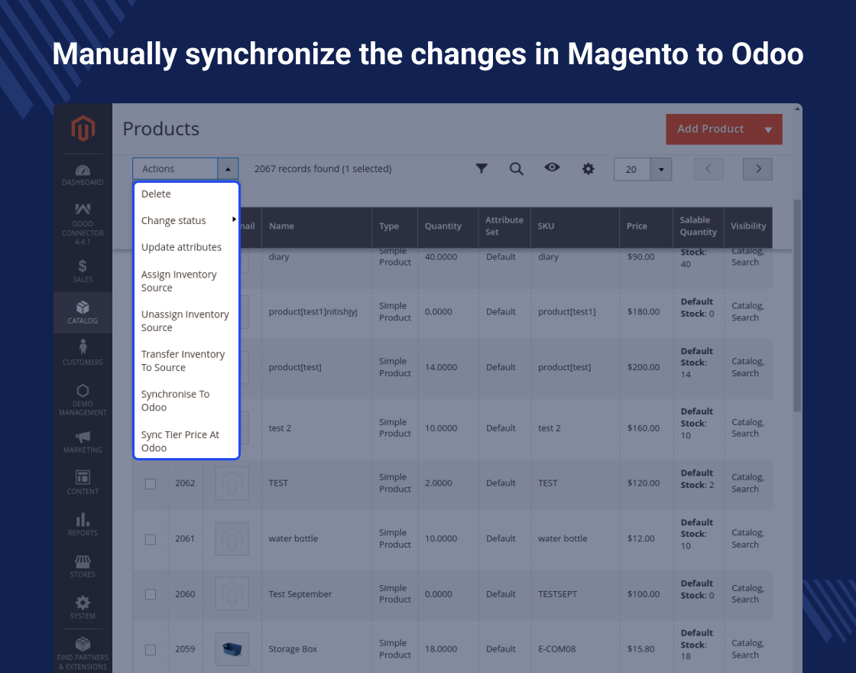
Task: Click the 14.0000 quantity cell
Action: tap(441, 367)
